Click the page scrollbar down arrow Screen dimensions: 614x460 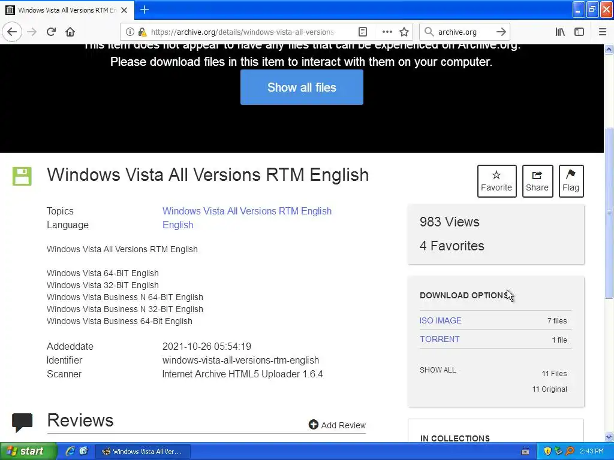pos(609,437)
